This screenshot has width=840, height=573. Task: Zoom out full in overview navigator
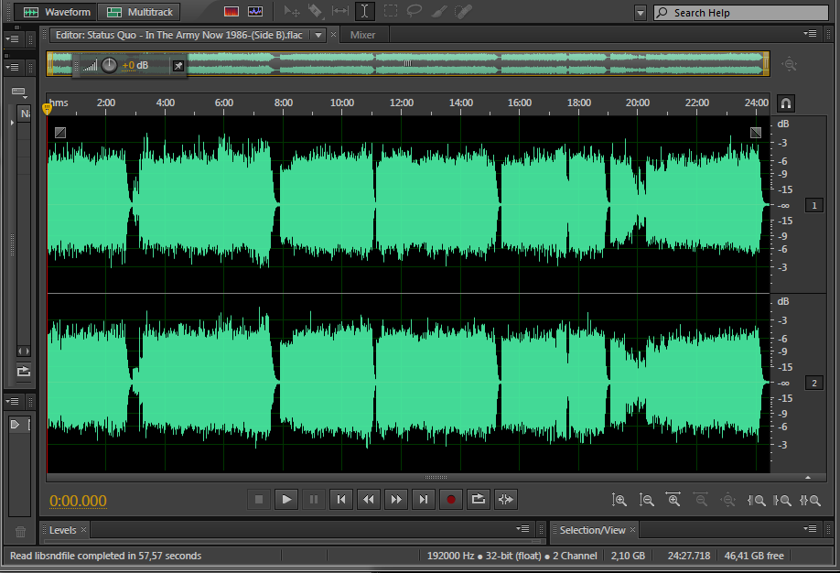click(x=789, y=65)
